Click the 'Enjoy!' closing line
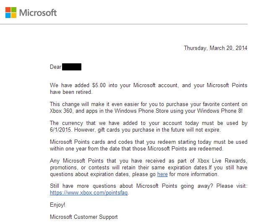The width and height of the screenshot is (255, 223). (x=57, y=205)
